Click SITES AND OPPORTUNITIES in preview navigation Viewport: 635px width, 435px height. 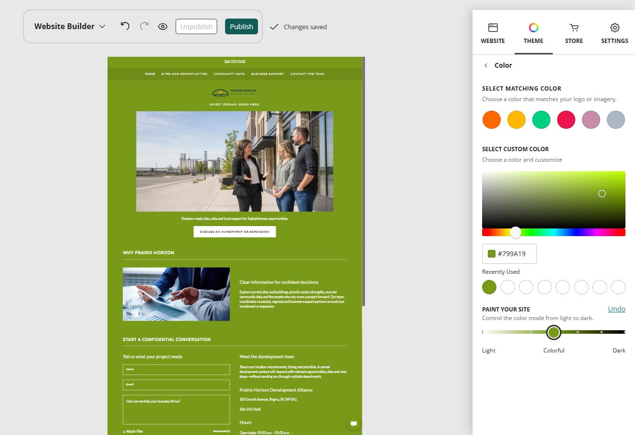click(184, 74)
